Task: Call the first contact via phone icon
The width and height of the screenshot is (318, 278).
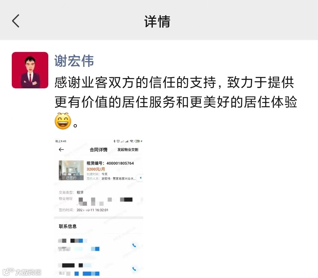Action: (x=134, y=245)
